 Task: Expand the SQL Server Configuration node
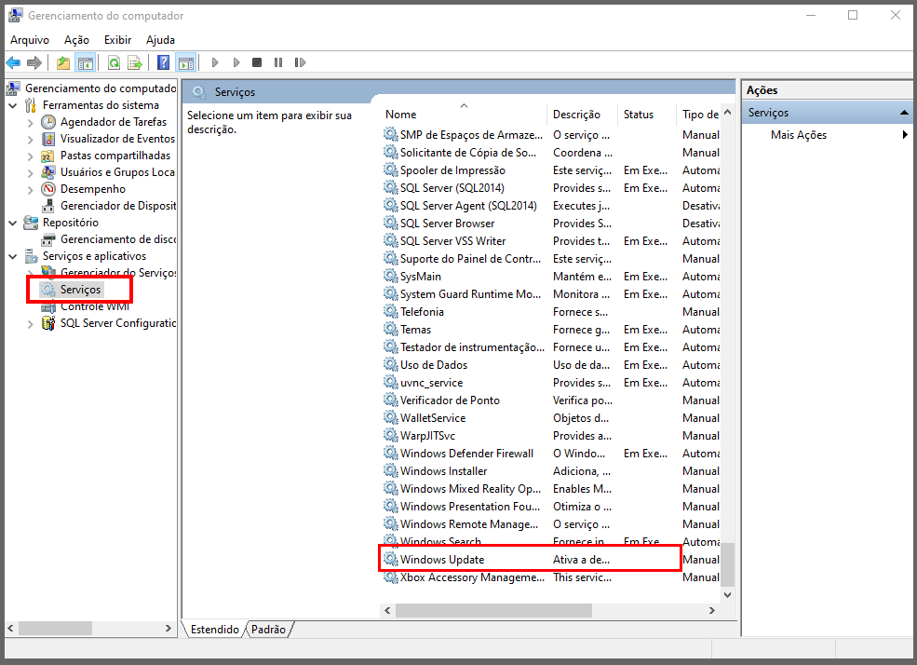coord(31,323)
